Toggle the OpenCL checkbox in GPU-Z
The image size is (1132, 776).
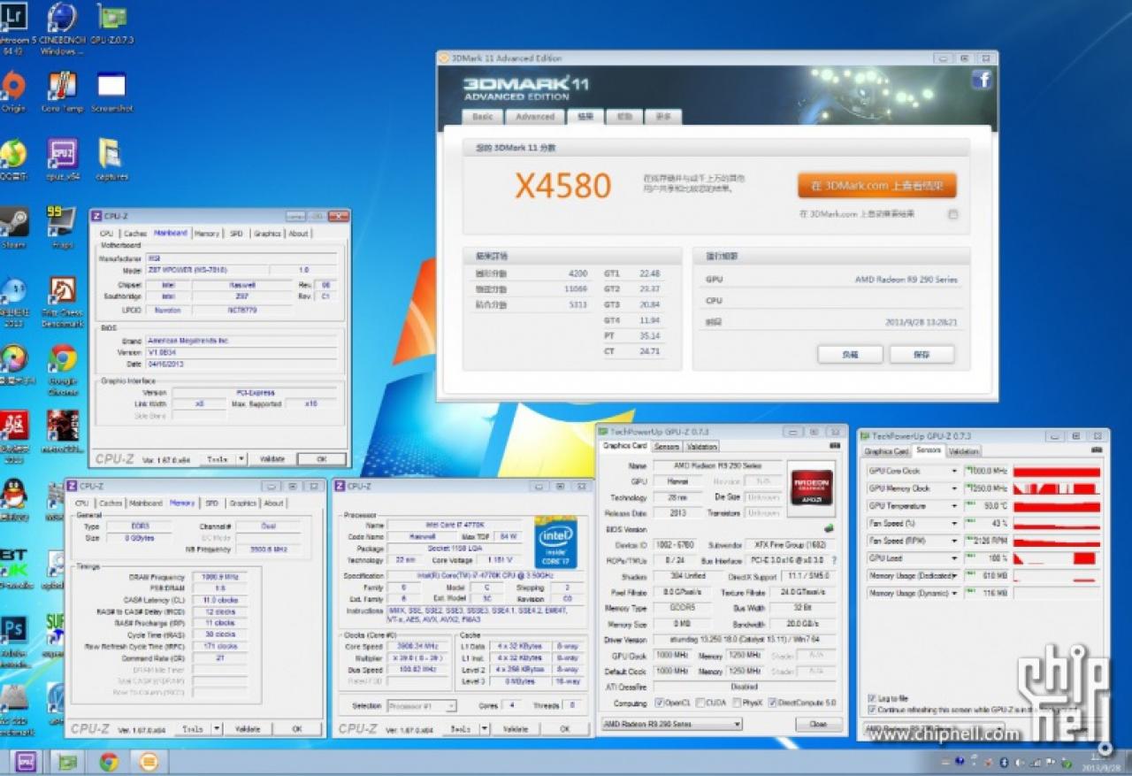(660, 703)
